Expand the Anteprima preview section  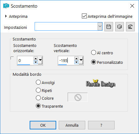[6, 16]
